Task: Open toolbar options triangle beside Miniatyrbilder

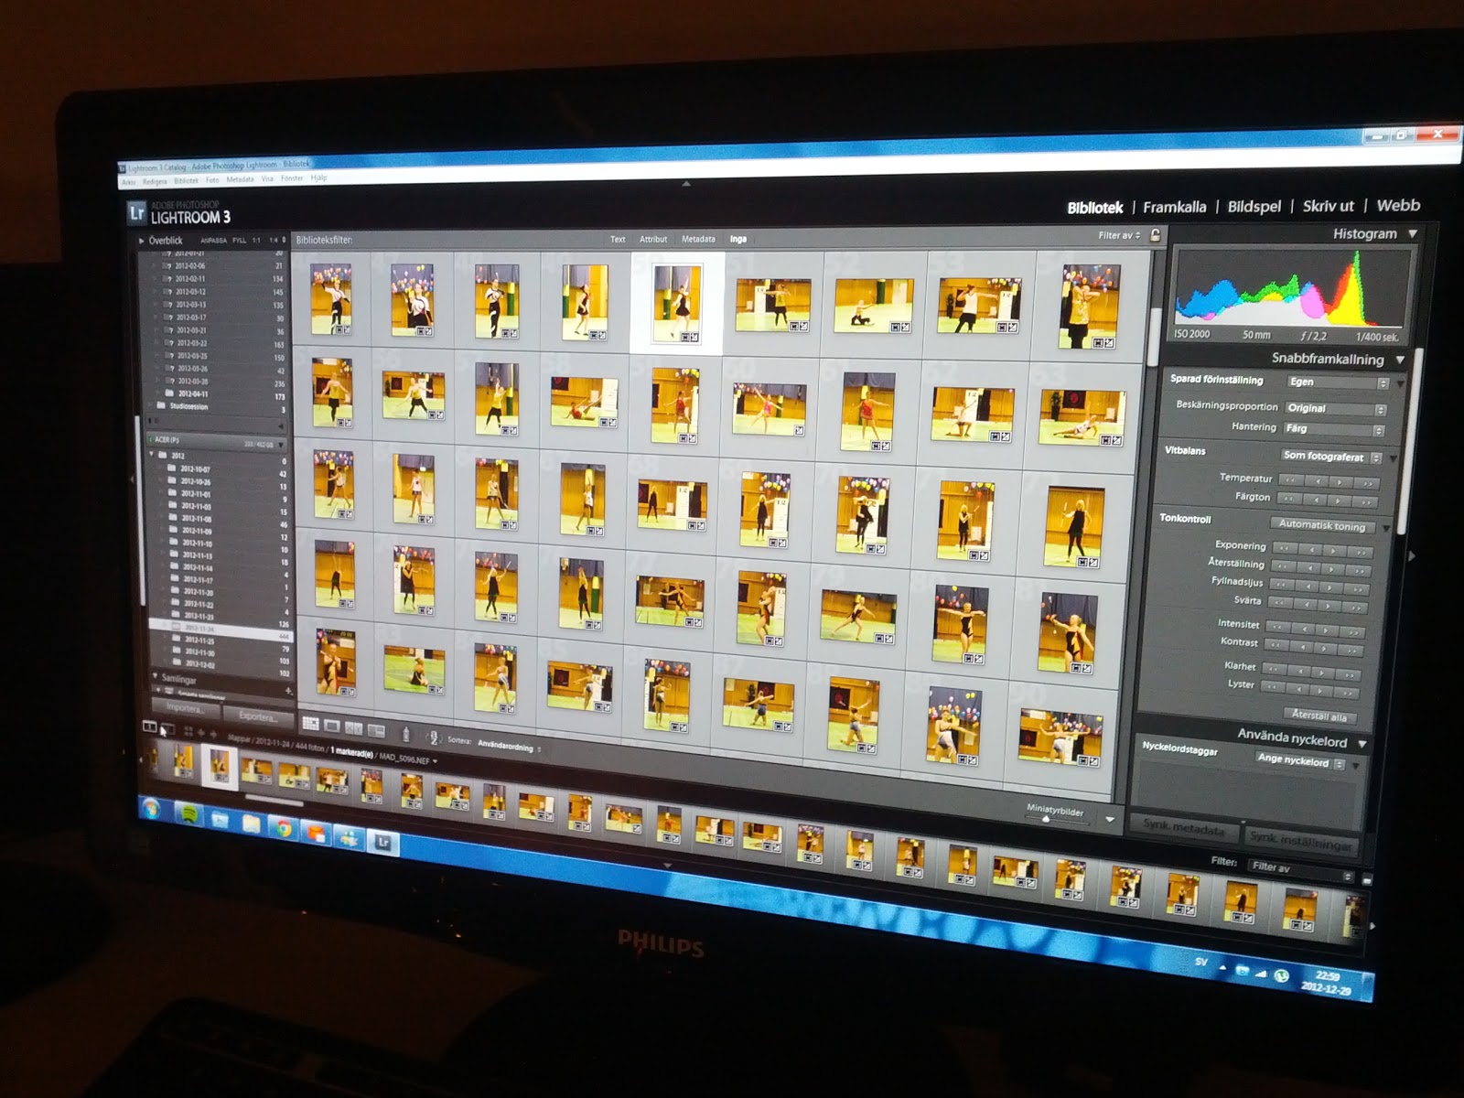Action: (x=1110, y=820)
